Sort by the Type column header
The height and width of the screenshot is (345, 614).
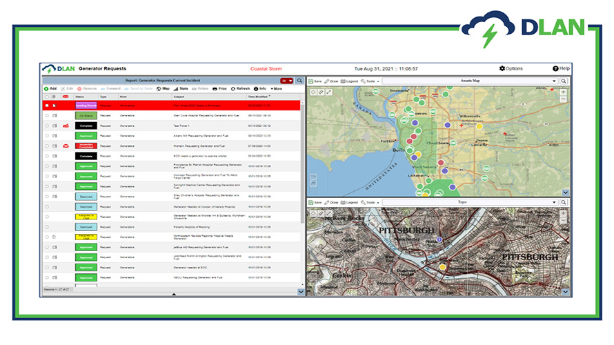[103, 97]
